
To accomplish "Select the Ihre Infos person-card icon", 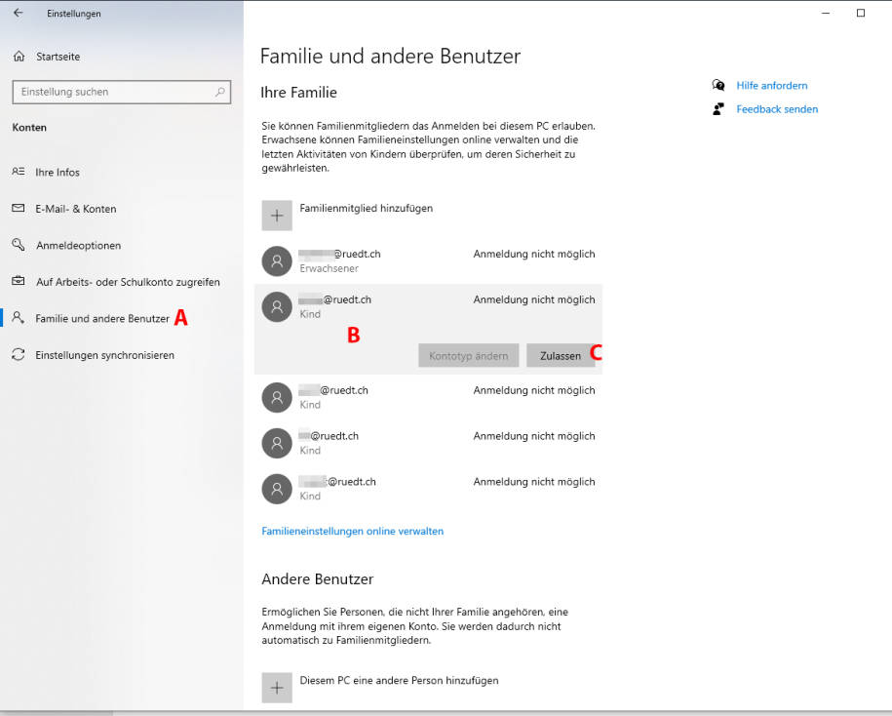I will coord(19,172).
